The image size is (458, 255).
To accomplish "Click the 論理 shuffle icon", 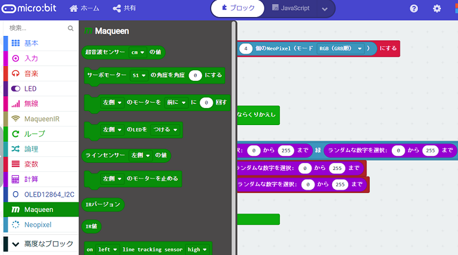I will [15, 149].
